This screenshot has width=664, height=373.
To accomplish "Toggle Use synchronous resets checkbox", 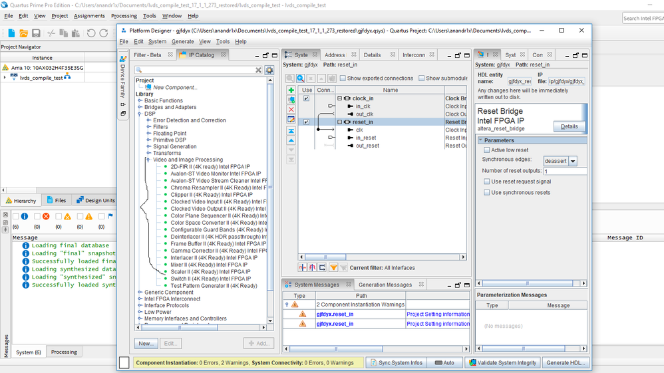I will (486, 193).
